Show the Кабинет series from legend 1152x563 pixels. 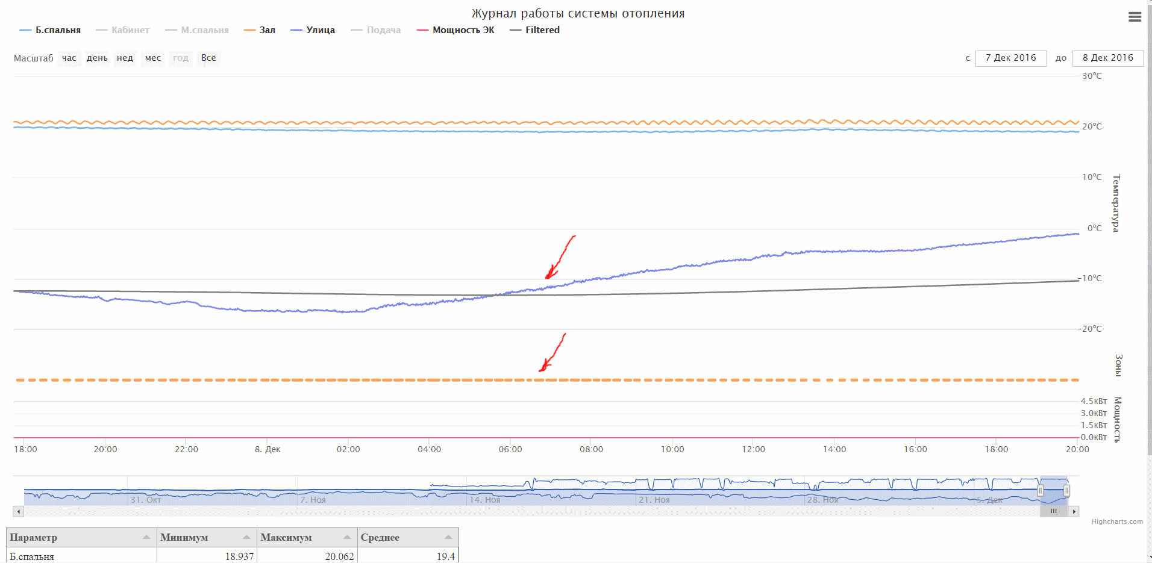tap(123, 30)
